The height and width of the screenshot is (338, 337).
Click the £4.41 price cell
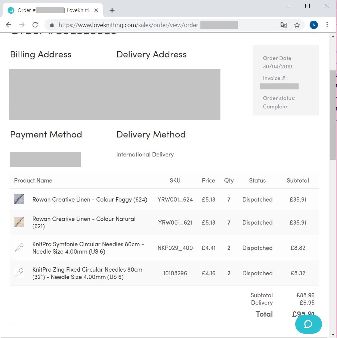208,248
